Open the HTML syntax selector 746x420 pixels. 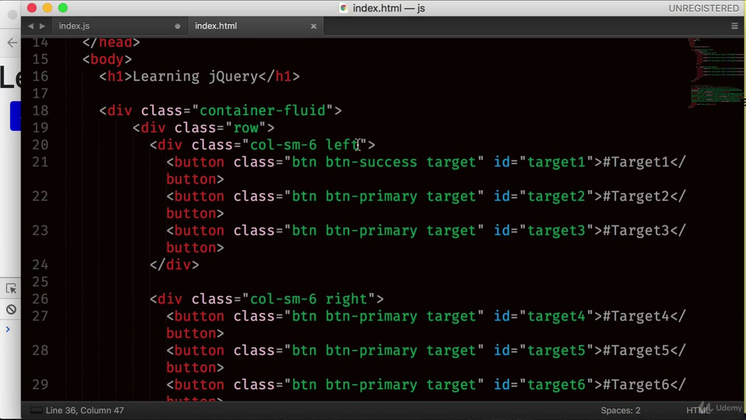(698, 410)
